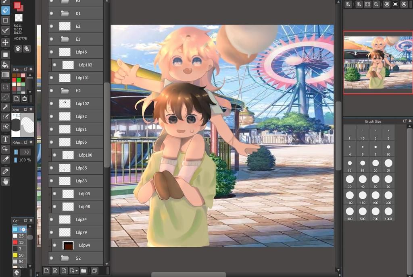Open the cloud brush download button

coord(17,273)
